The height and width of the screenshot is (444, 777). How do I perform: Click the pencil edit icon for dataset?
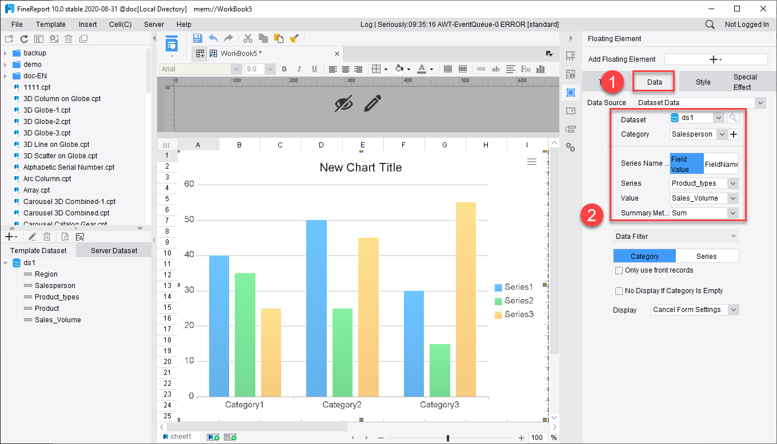click(31, 236)
